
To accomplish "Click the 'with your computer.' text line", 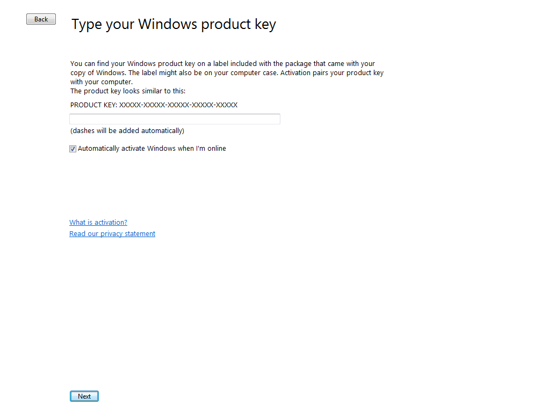I will (x=102, y=82).
